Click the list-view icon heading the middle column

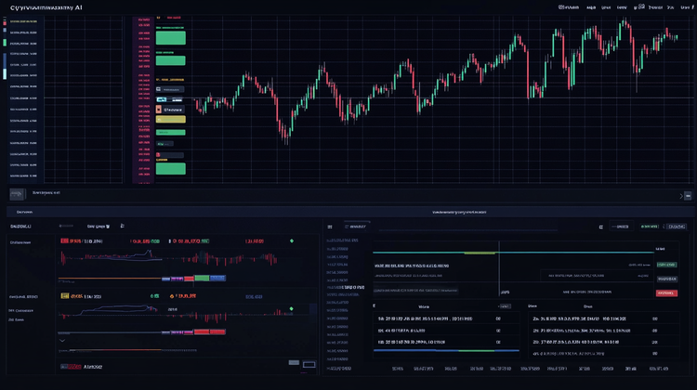(x=330, y=227)
